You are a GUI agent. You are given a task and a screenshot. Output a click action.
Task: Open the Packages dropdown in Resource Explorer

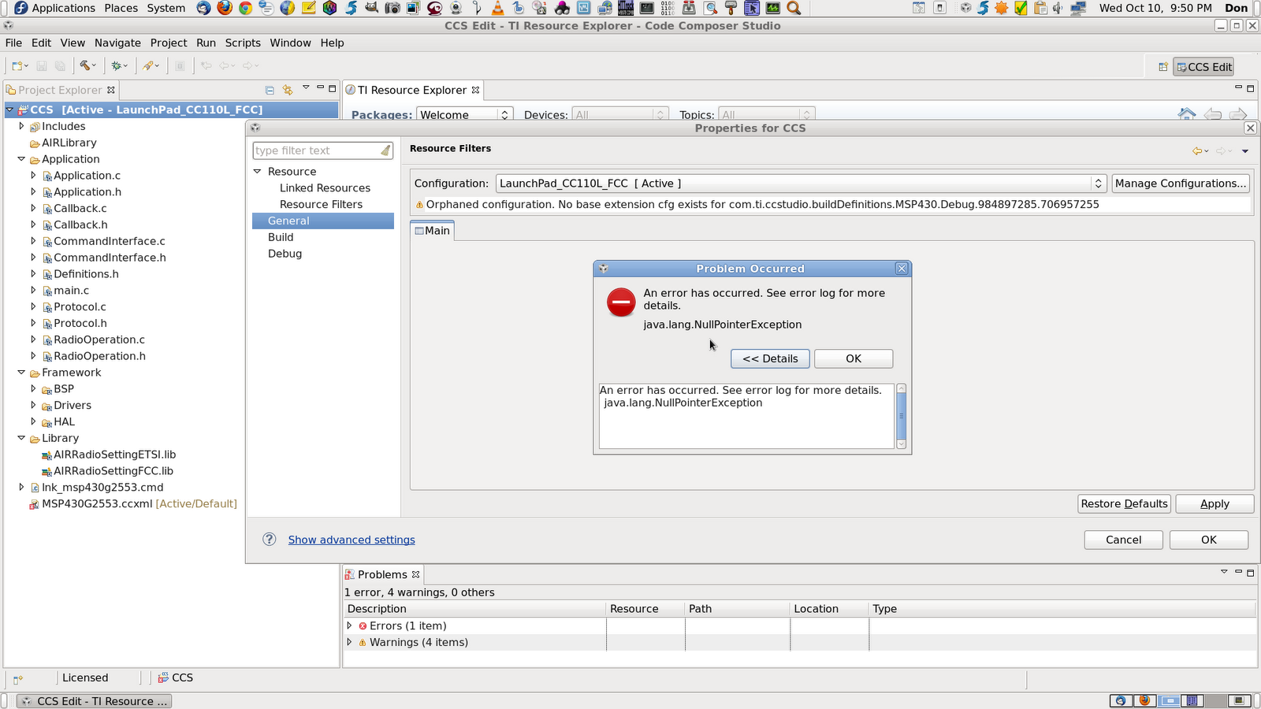pyautogui.click(x=465, y=115)
